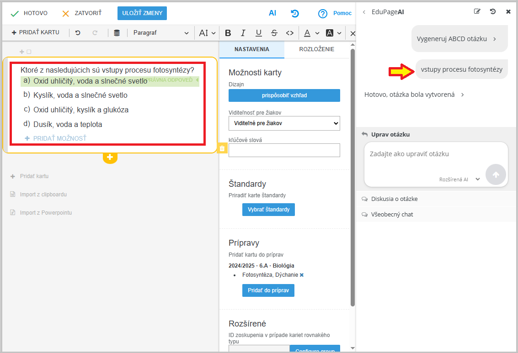
Task: Send the AI prompt with the arrow button
Action: (496, 174)
